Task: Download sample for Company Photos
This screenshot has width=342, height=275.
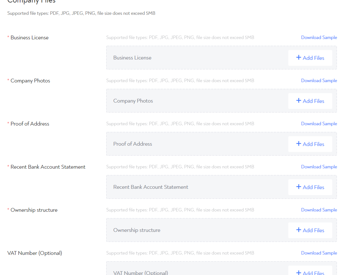Action: click(x=319, y=81)
